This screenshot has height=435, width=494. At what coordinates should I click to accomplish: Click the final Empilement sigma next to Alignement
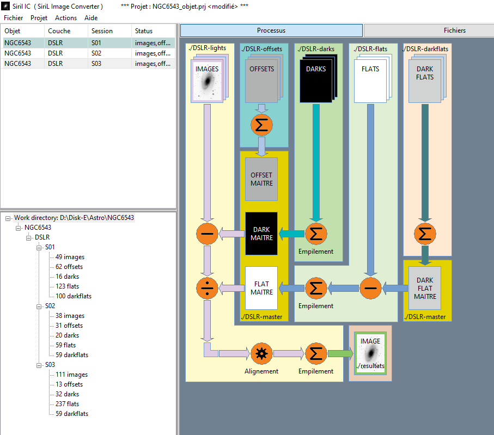316,353
